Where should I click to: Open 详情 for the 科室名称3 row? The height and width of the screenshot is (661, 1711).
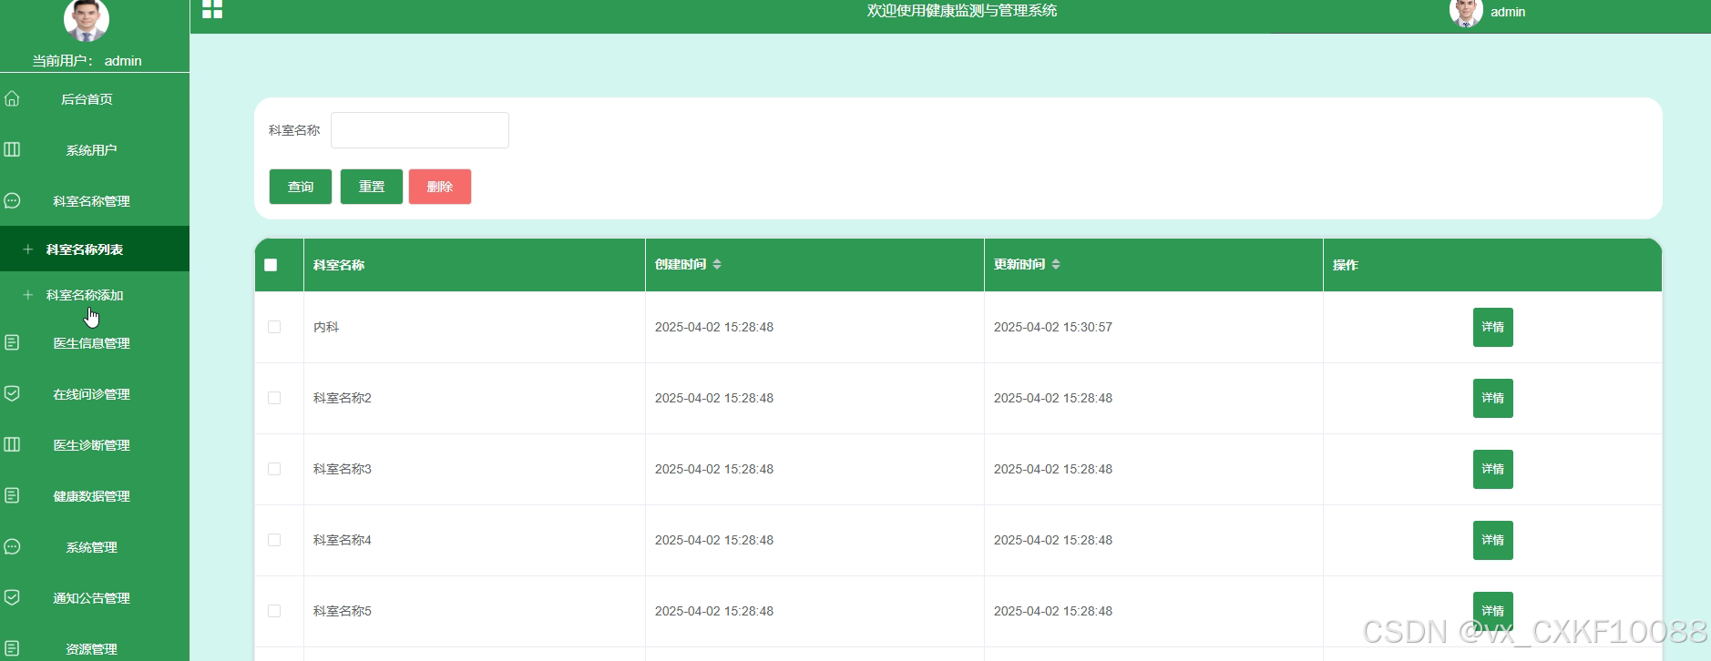point(1492,469)
